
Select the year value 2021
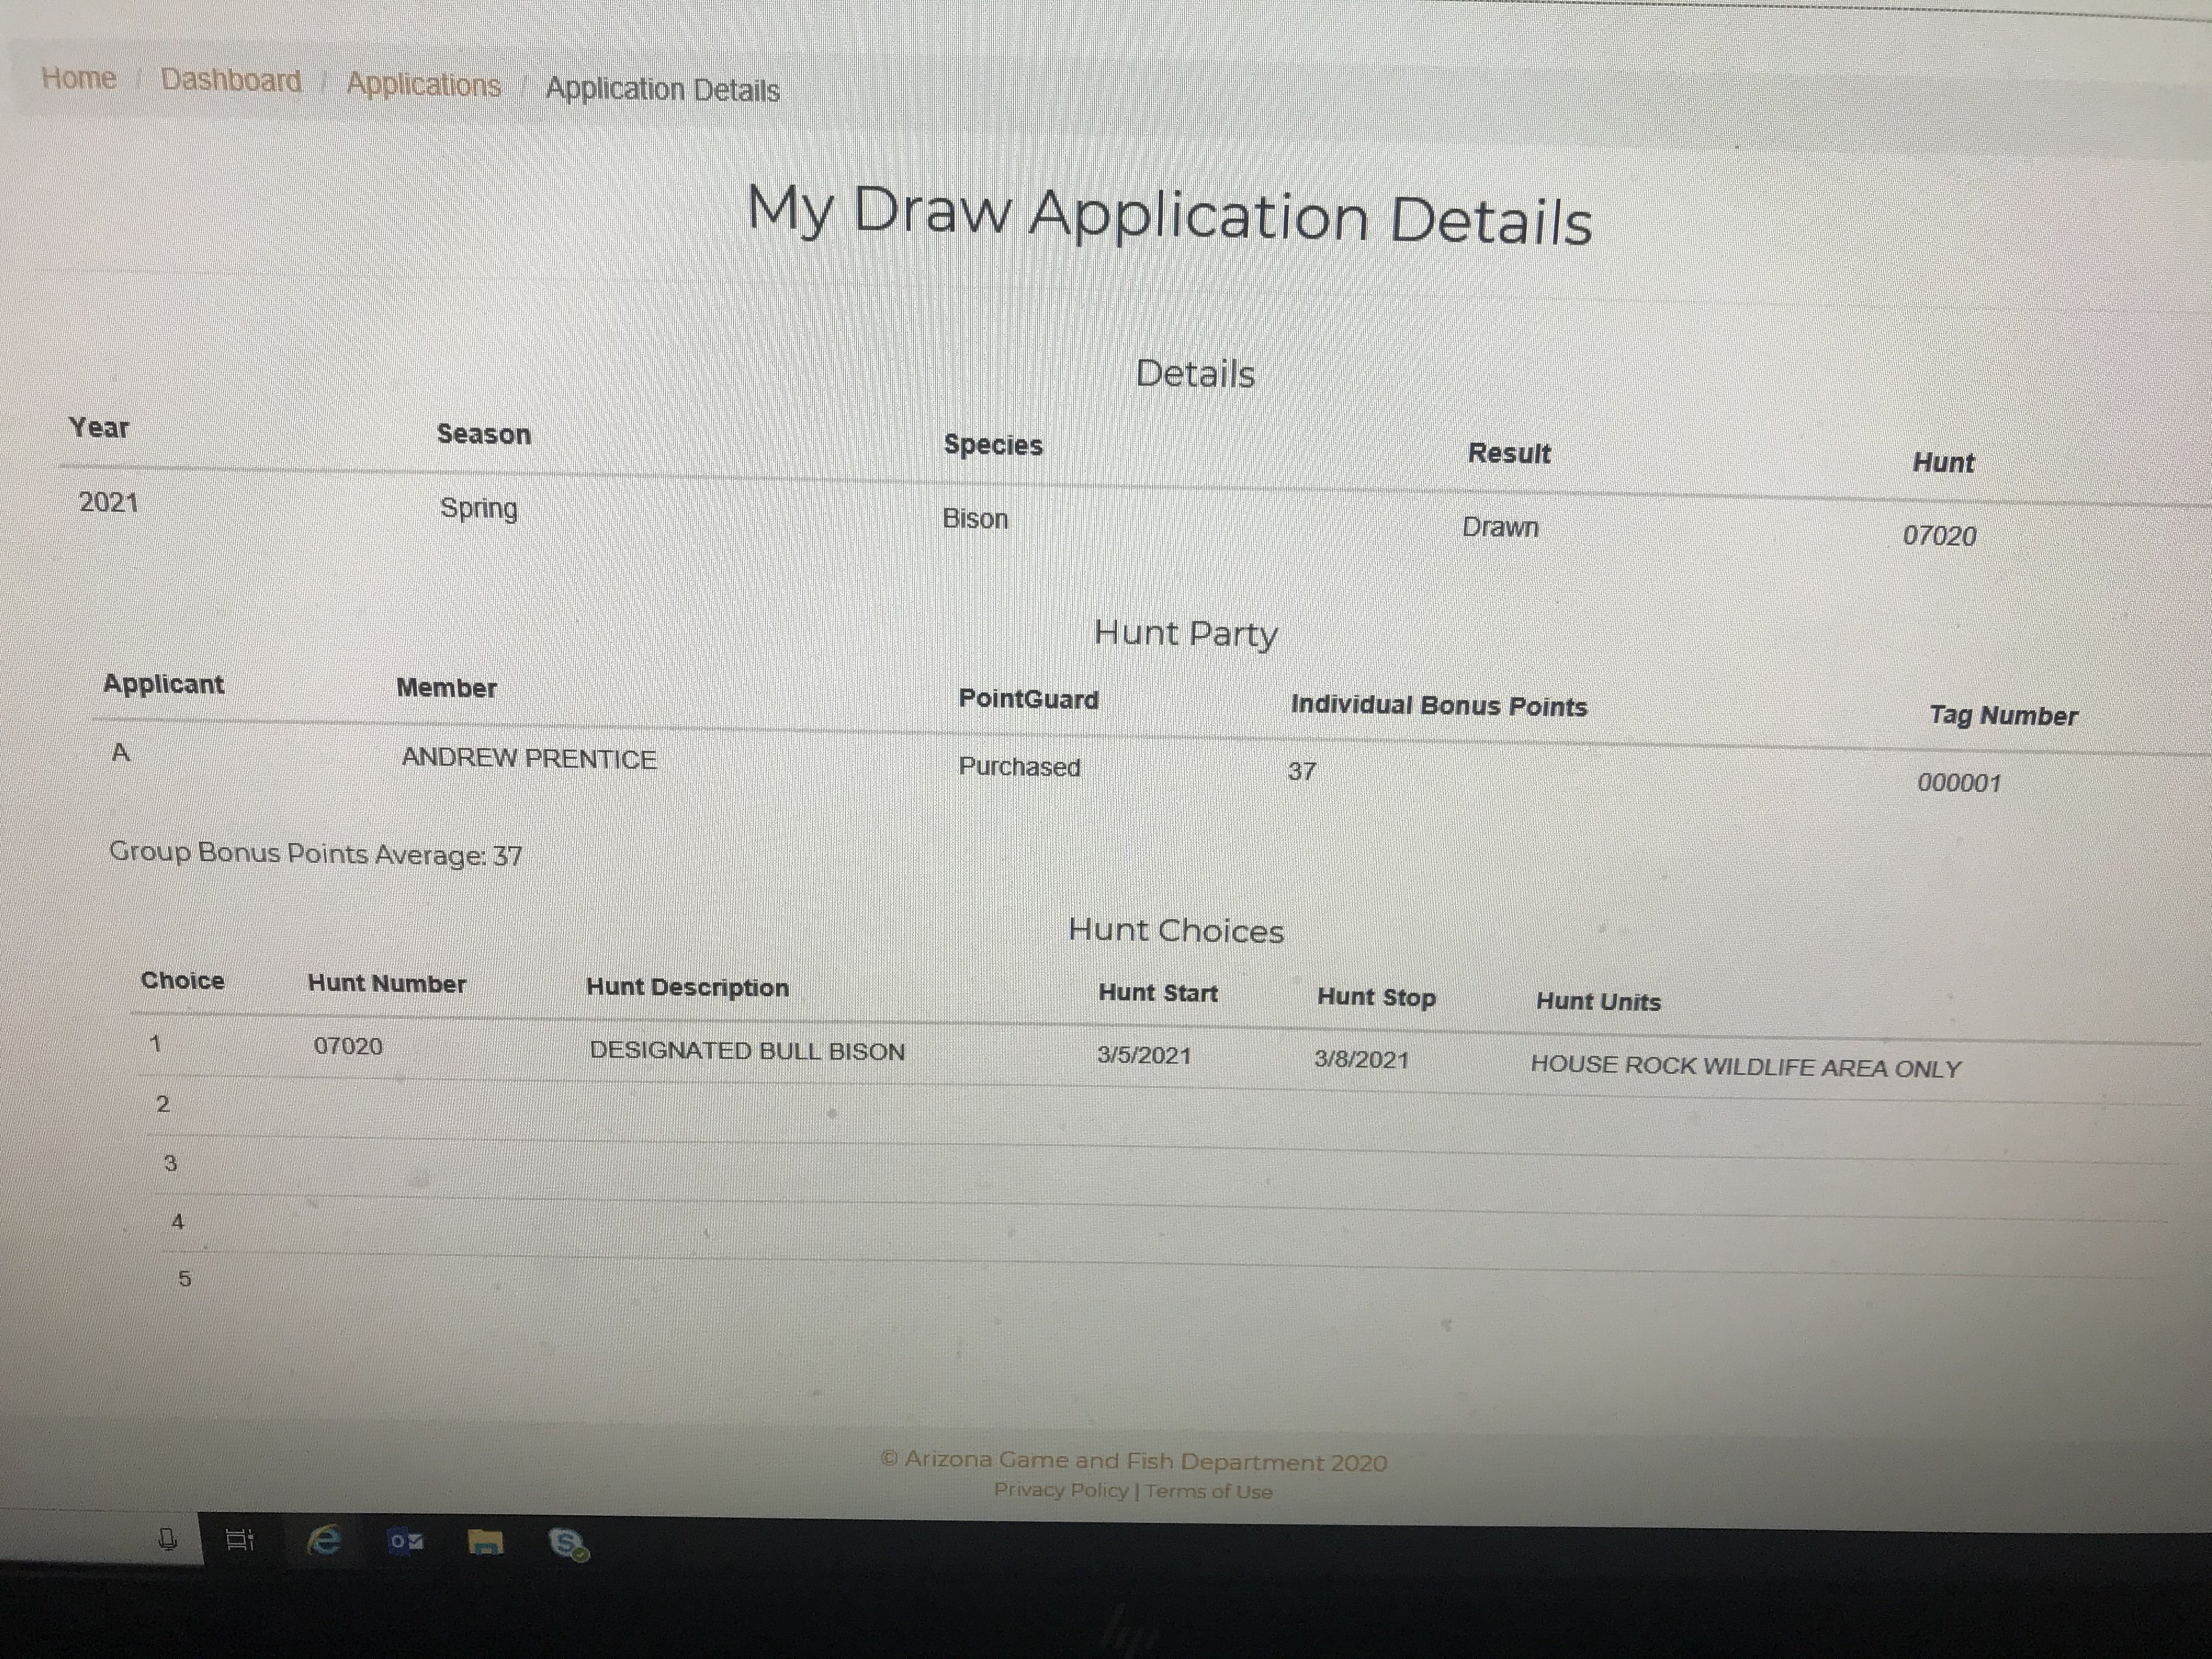[x=108, y=502]
